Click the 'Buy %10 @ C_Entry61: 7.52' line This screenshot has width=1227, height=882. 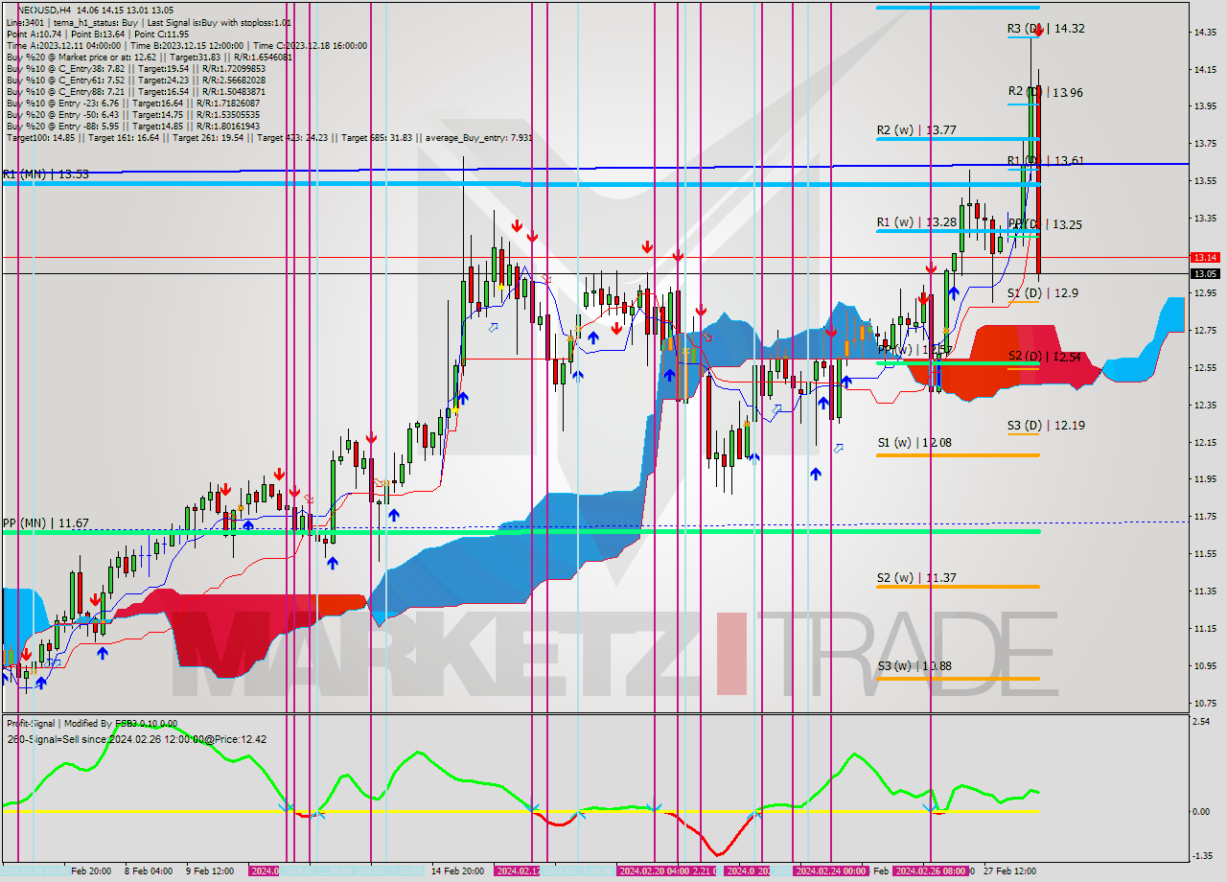click(x=134, y=80)
